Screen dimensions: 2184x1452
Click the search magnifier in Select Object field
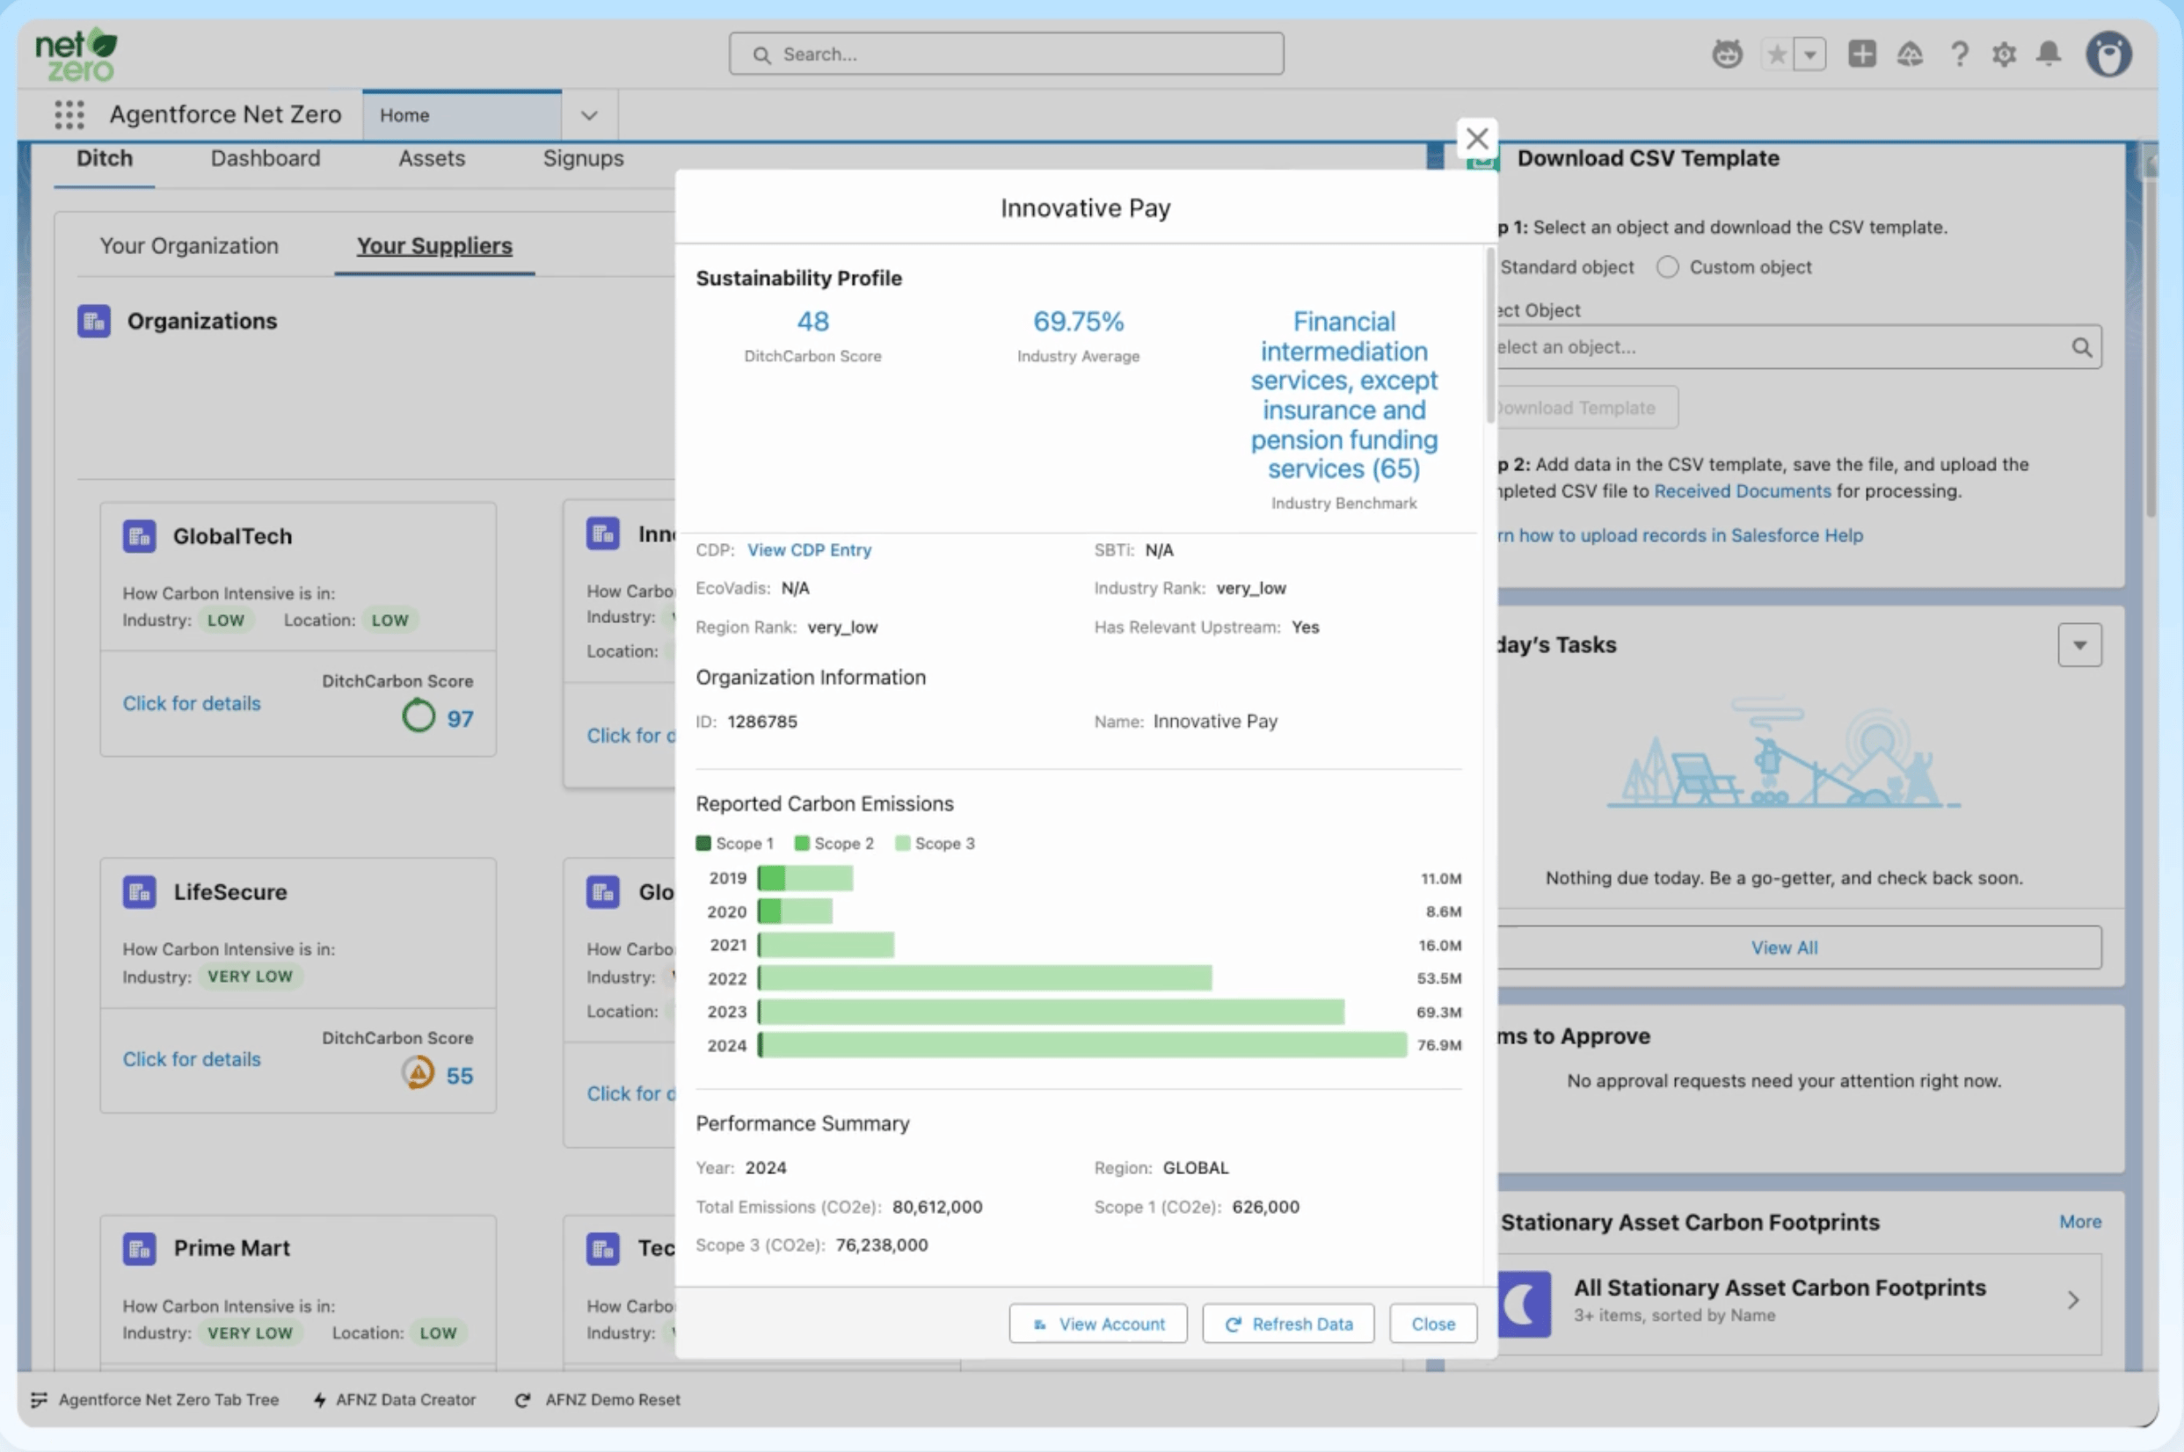(2081, 347)
